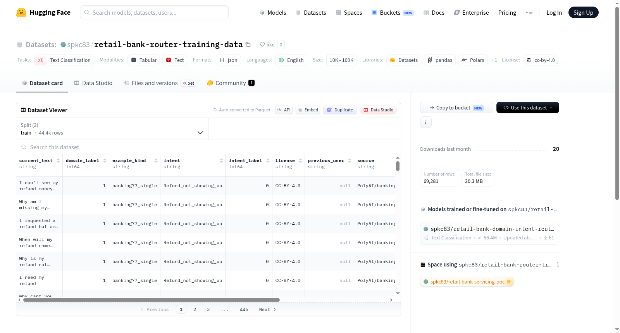620x333 pixels.
Task: Open the Buckets navigation item
Action: pyautogui.click(x=393, y=12)
